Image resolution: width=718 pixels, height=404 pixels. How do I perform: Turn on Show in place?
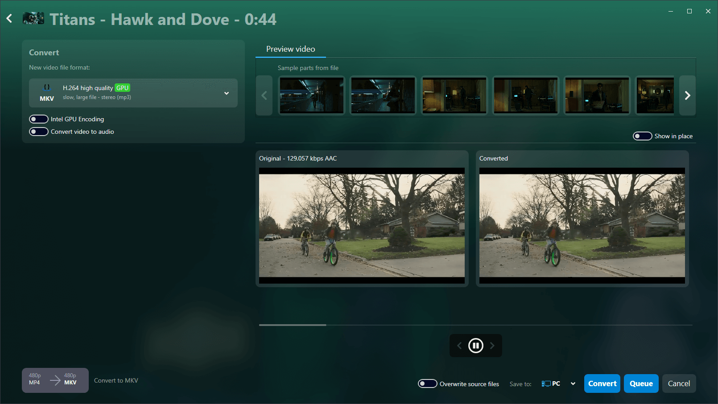click(x=642, y=136)
